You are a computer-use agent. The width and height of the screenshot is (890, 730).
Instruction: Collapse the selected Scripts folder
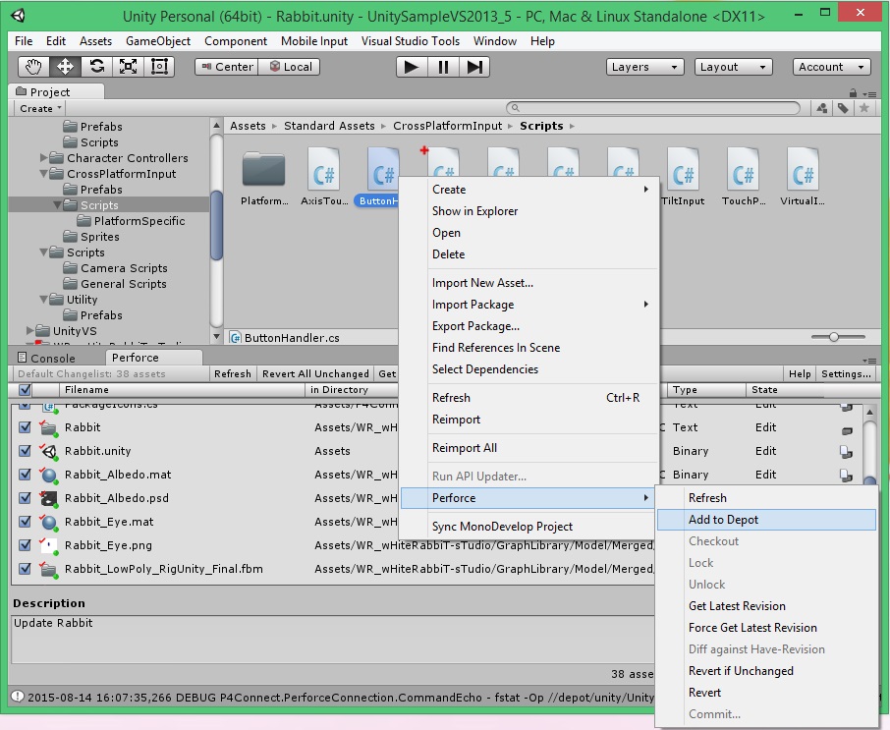coord(57,205)
